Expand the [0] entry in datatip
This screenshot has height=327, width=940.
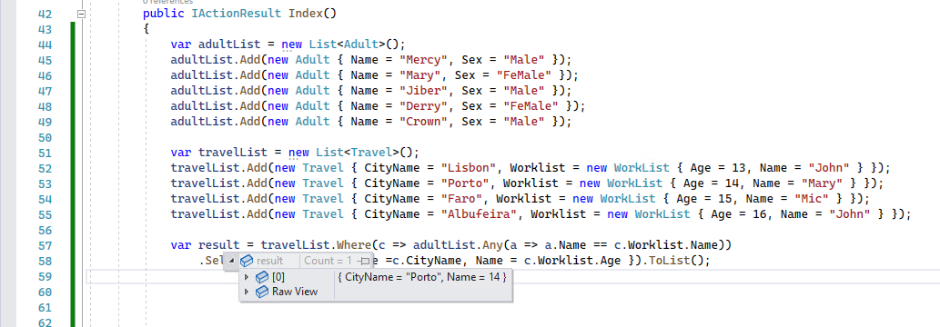[247, 277]
